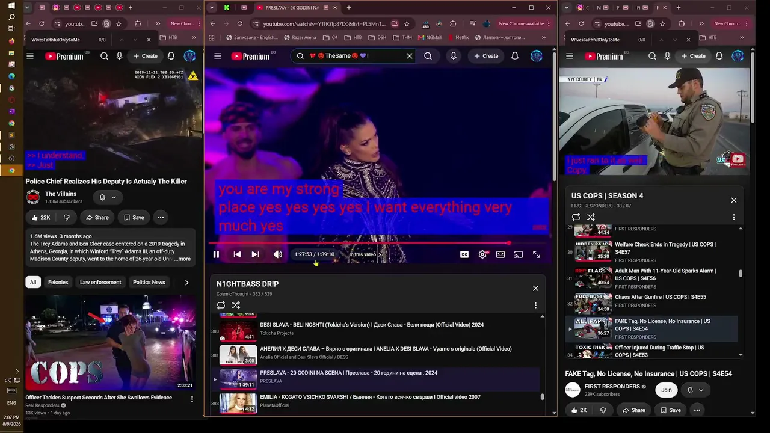Start voice search in left window
The width and height of the screenshot is (770, 433).
(x=119, y=56)
